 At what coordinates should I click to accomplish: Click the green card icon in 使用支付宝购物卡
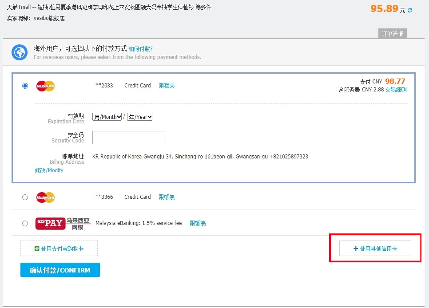coord(37,249)
